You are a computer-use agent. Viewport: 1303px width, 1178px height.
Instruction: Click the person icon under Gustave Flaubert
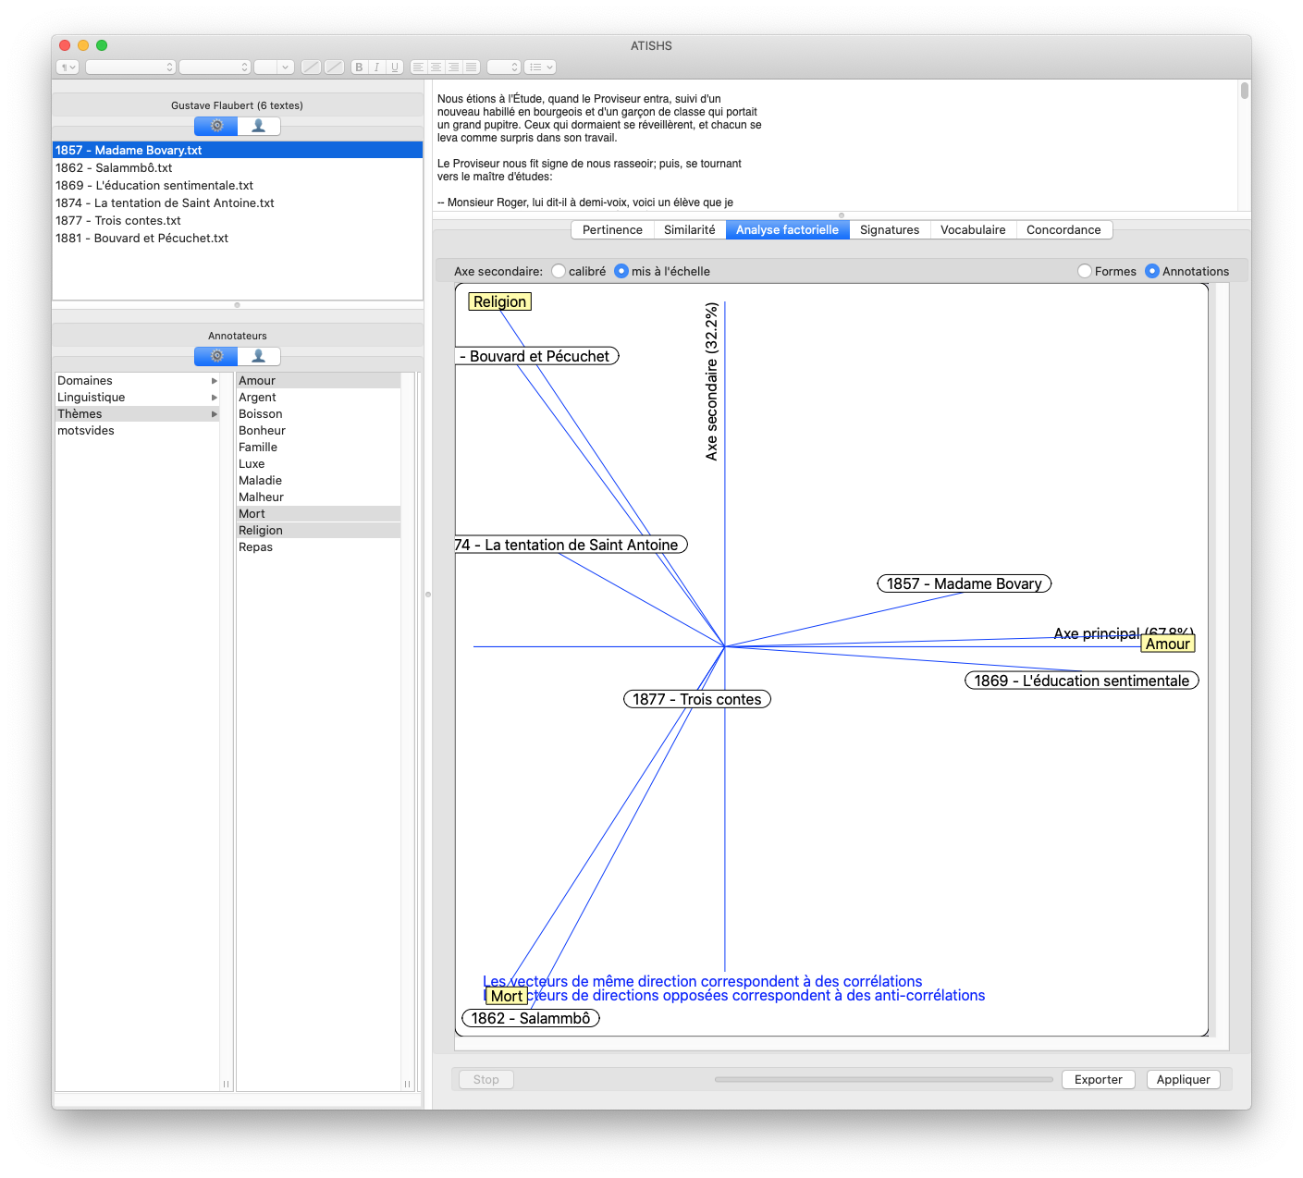click(259, 126)
